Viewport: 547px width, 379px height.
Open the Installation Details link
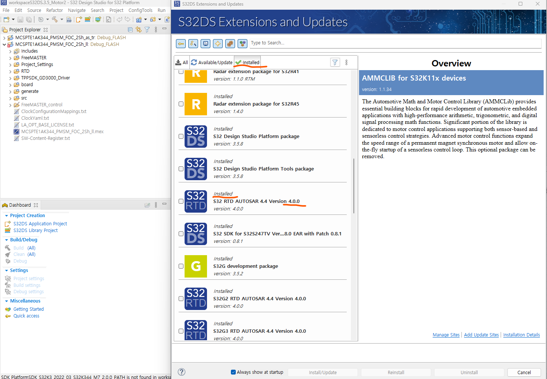522,335
